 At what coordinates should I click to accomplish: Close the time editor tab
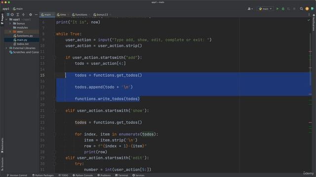(x=68, y=15)
